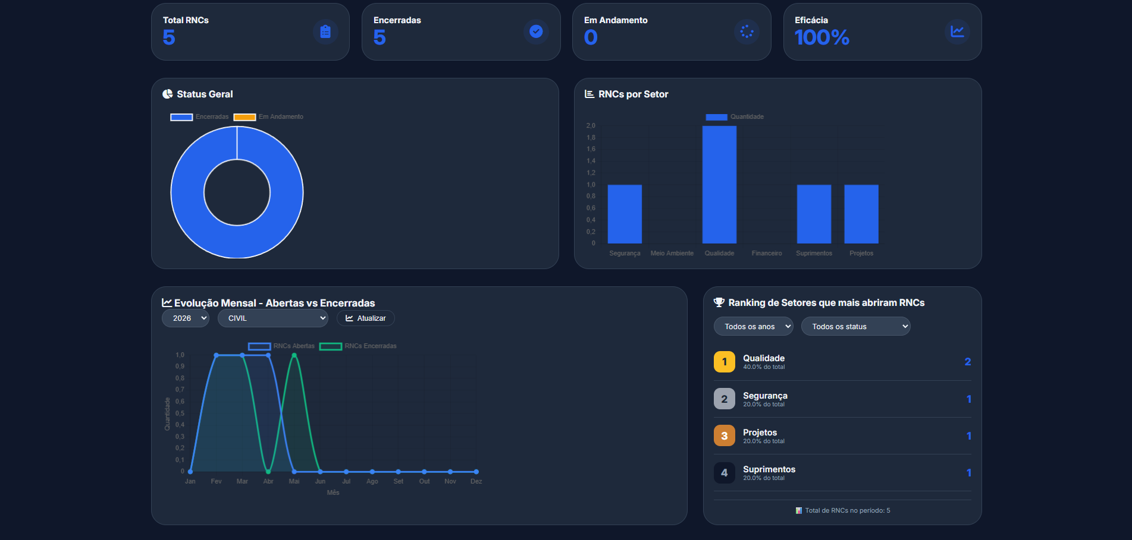Click the Dez data point on the monthly chart
This screenshot has height=540, width=1132.
(476, 472)
